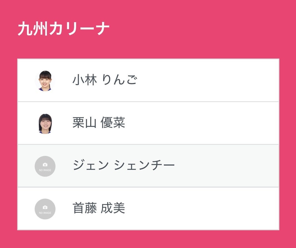Image resolution: width=296 pixels, height=248 pixels.
Task: Select the player name 首藤 成美
Action: pyautogui.click(x=98, y=208)
